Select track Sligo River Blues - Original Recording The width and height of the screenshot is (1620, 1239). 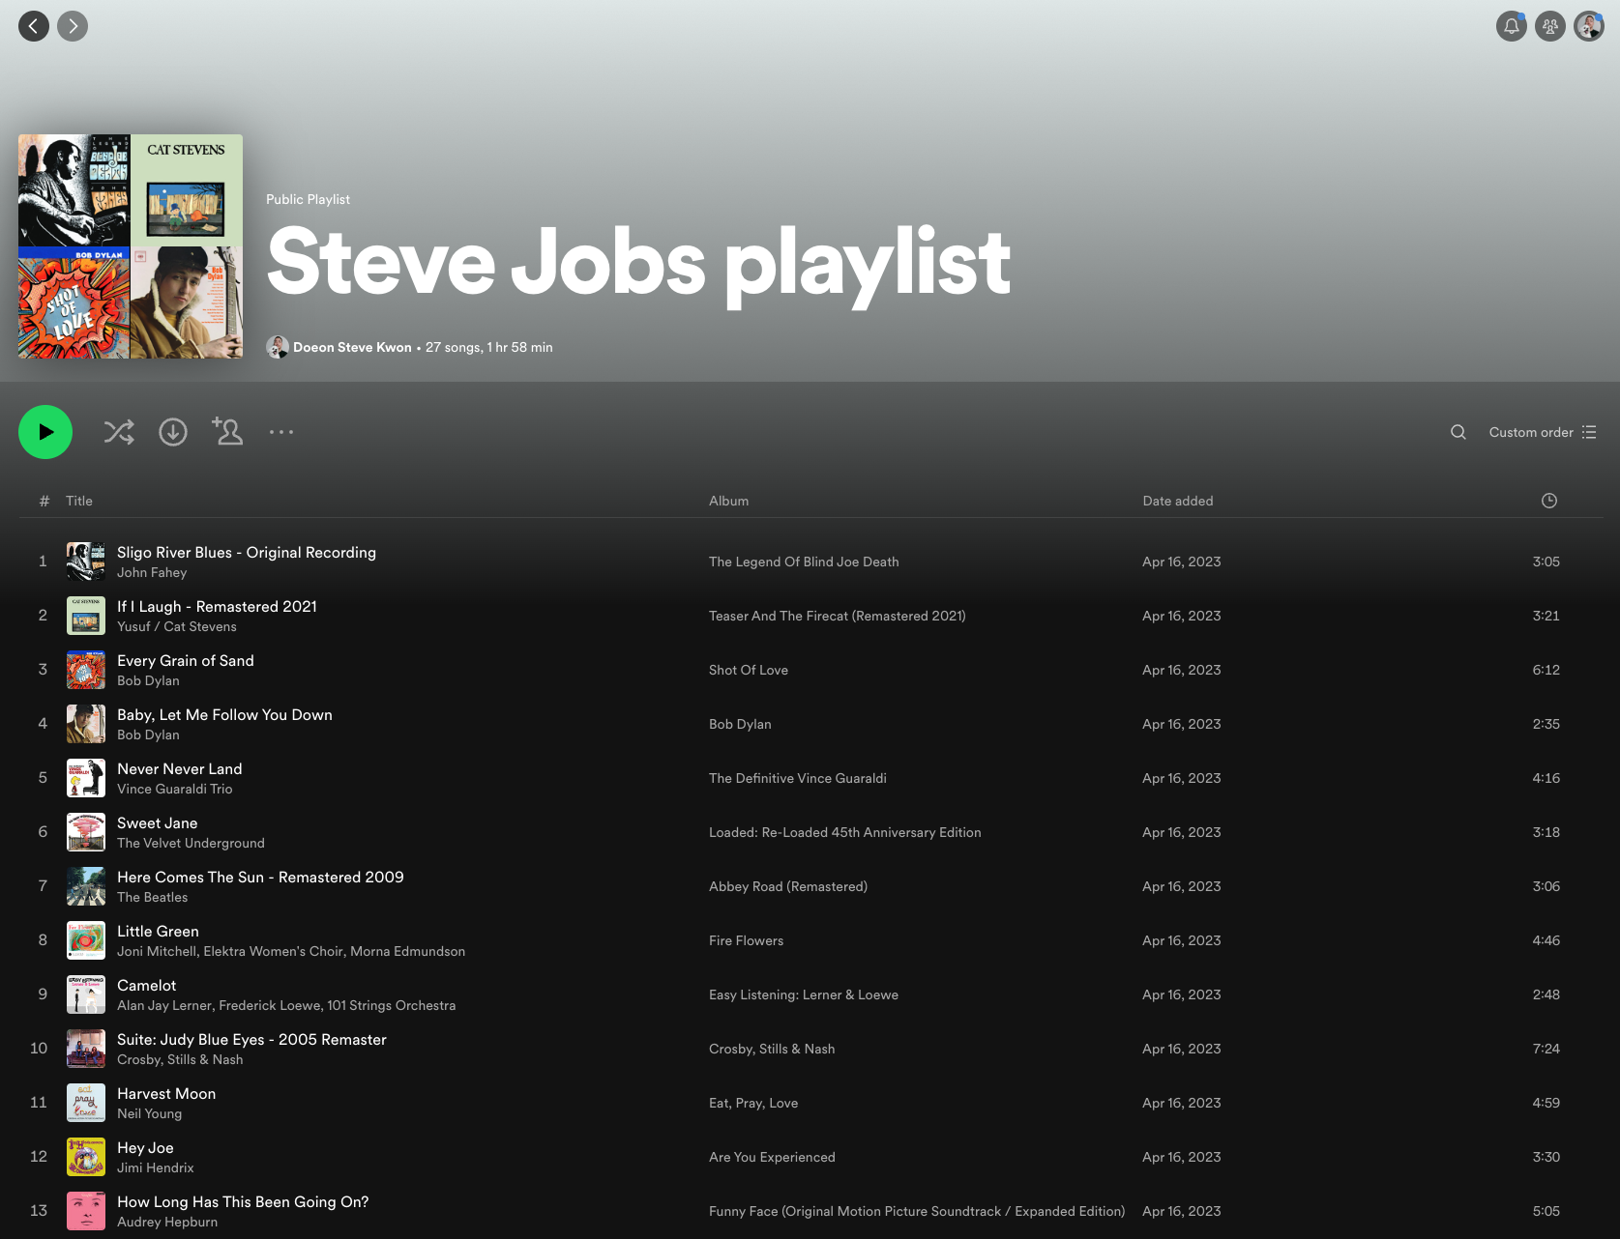(247, 552)
